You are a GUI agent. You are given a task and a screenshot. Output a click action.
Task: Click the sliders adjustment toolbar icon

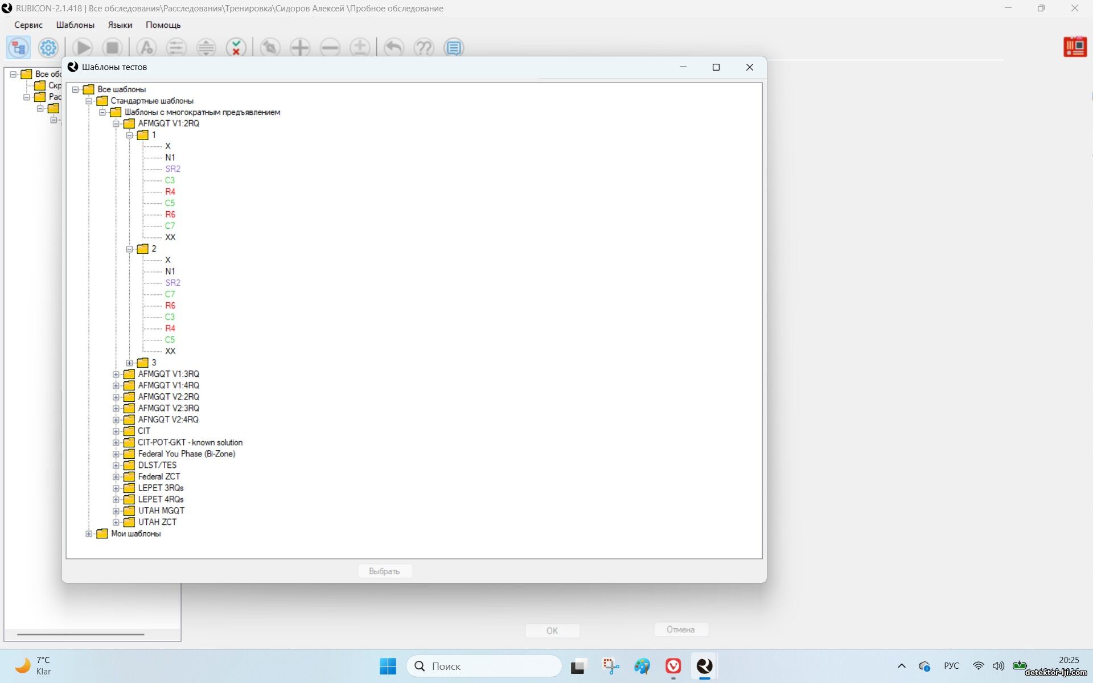pyautogui.click(x=176, y=47)
